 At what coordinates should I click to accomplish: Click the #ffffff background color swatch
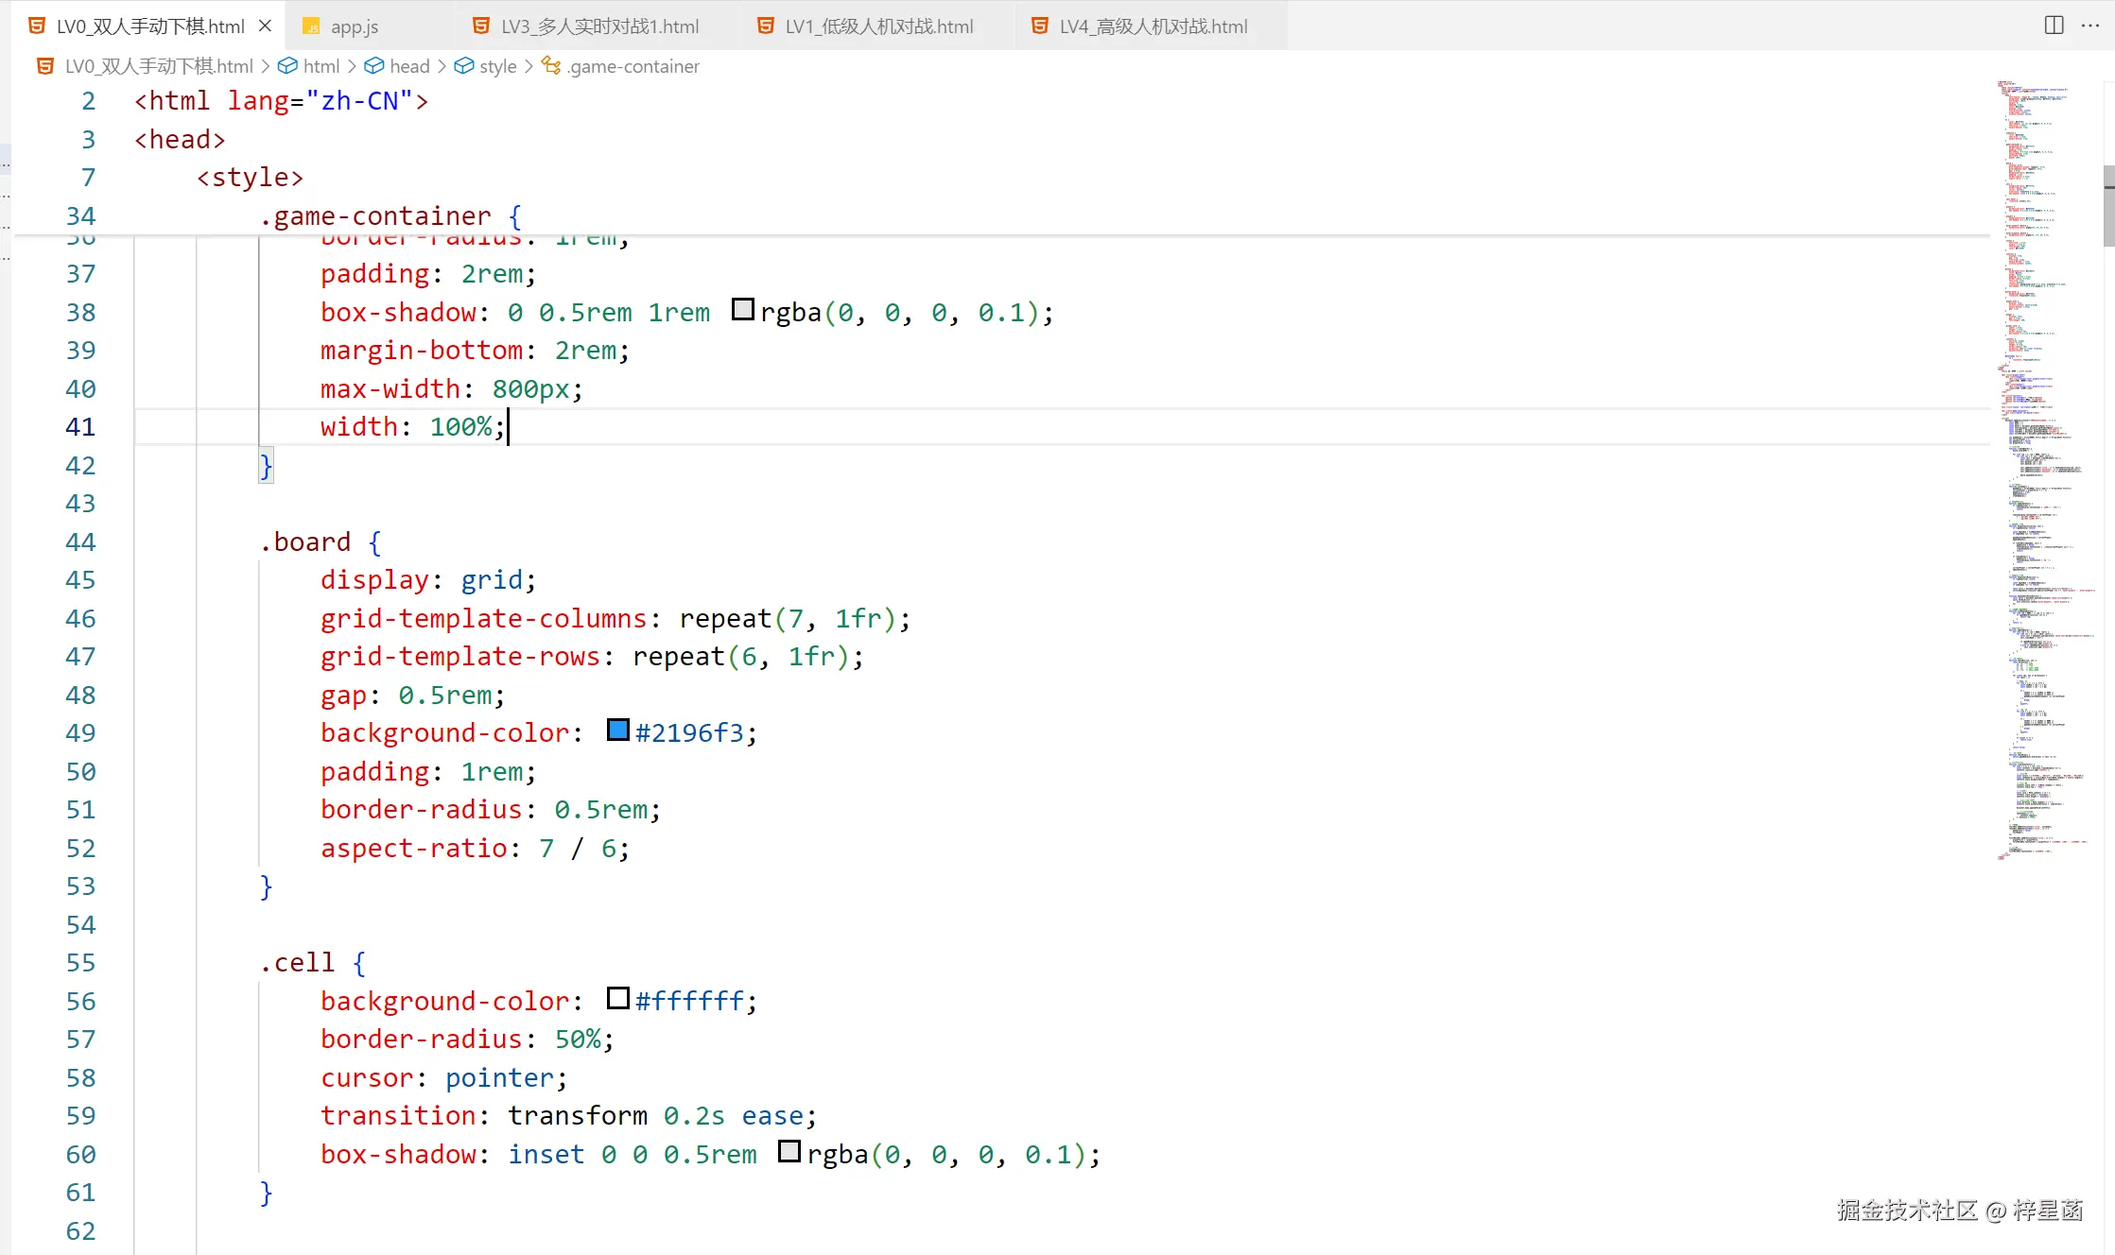(x=618, y=999)
